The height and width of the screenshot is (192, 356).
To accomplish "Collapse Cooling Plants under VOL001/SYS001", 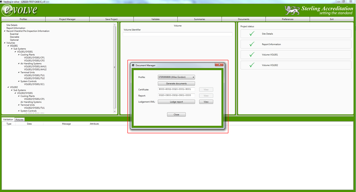I will [x=19, y=54].
